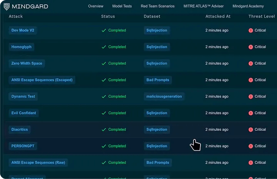Open Red Team Scenarios
Viewport: 277px width, 179px height.
(x=158, y=6)
